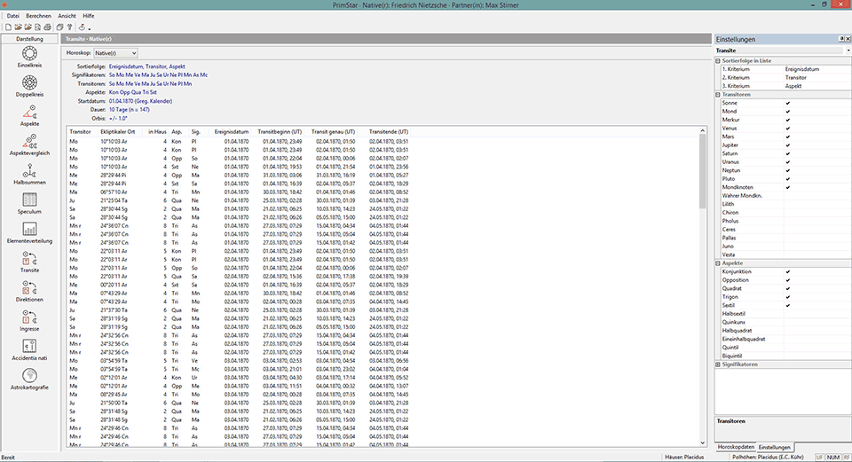Expand the Signifikatoren section
Image resolution: width=852 pixels, height=462 pixels.
point(718,364)
